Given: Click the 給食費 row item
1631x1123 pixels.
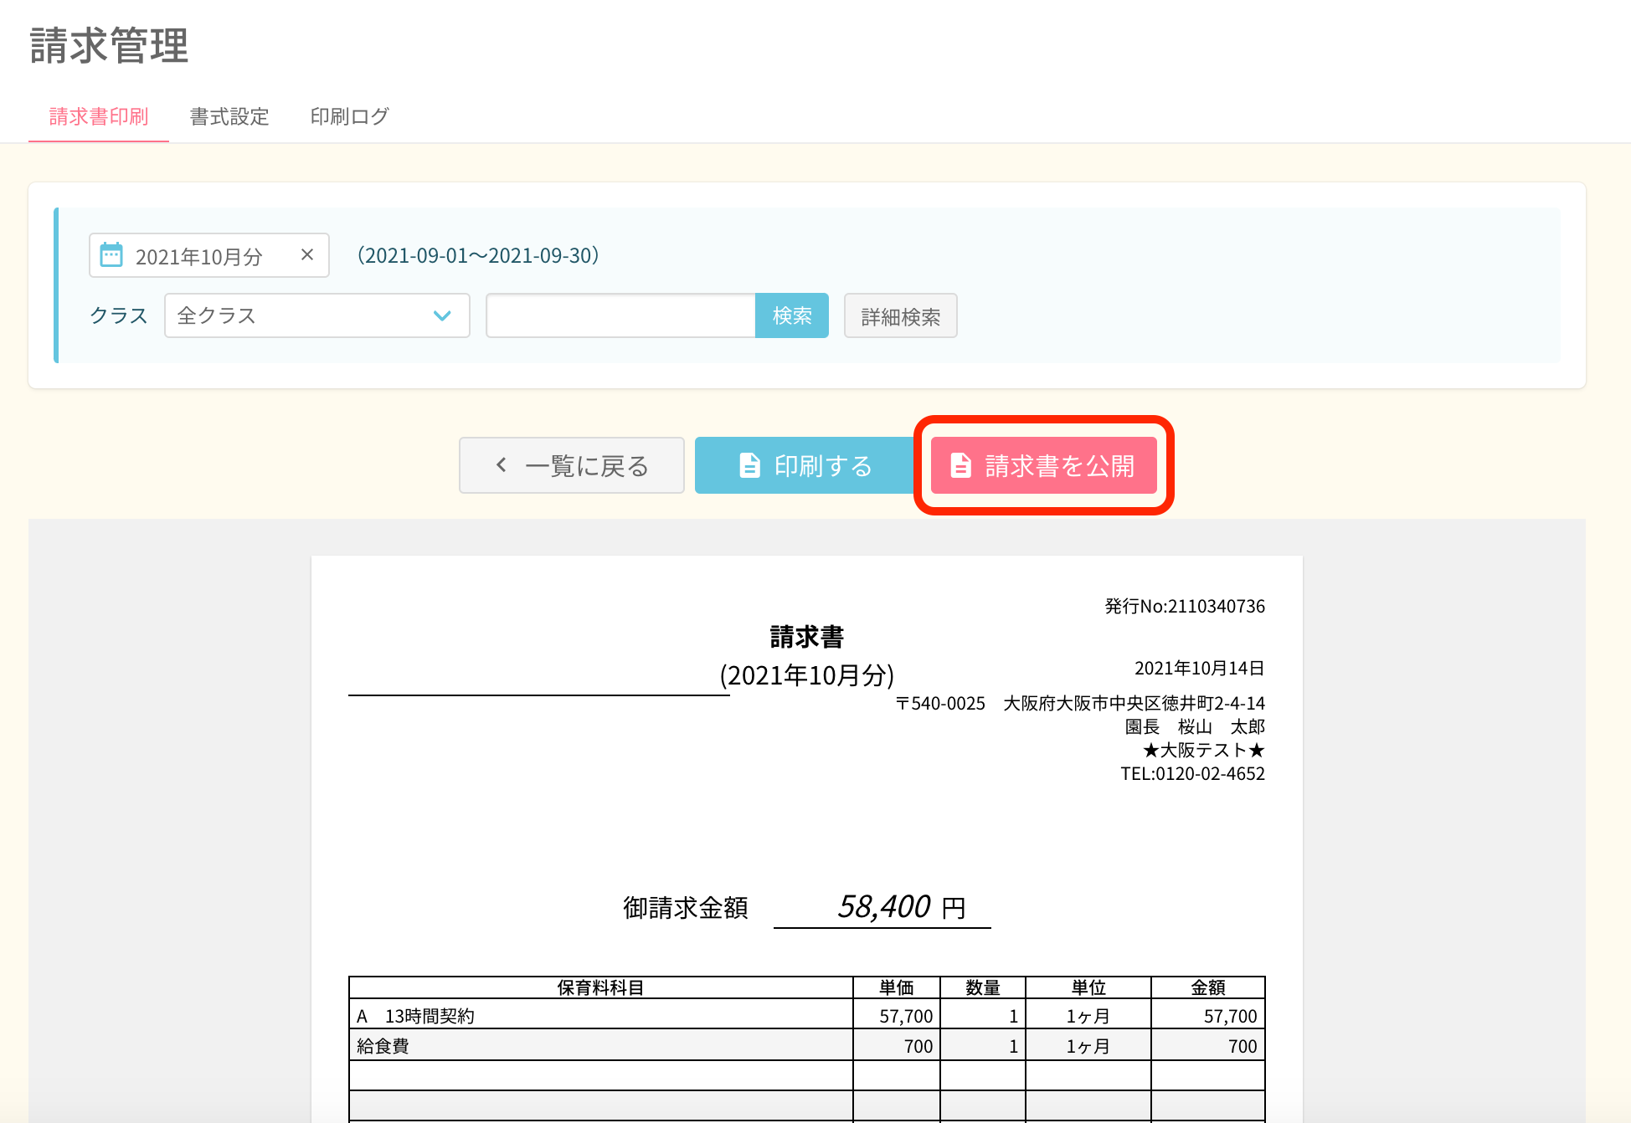Looking at the screenshot, I should pyautogui.click(x=383, y=1046).
